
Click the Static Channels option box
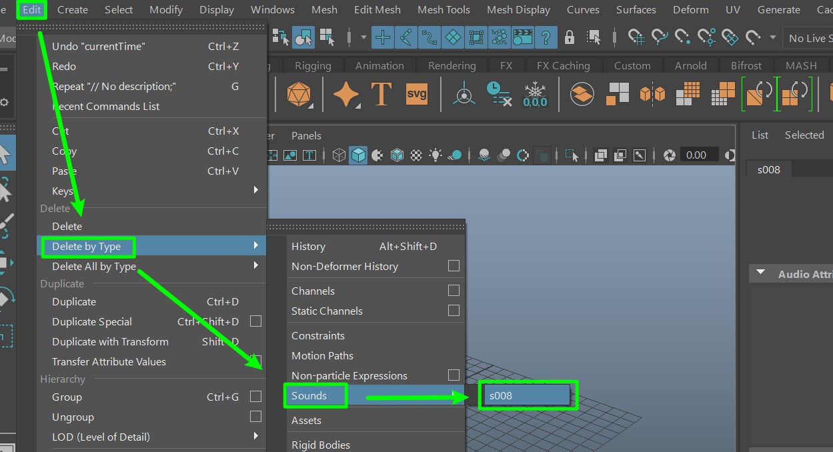pos(454,311)
